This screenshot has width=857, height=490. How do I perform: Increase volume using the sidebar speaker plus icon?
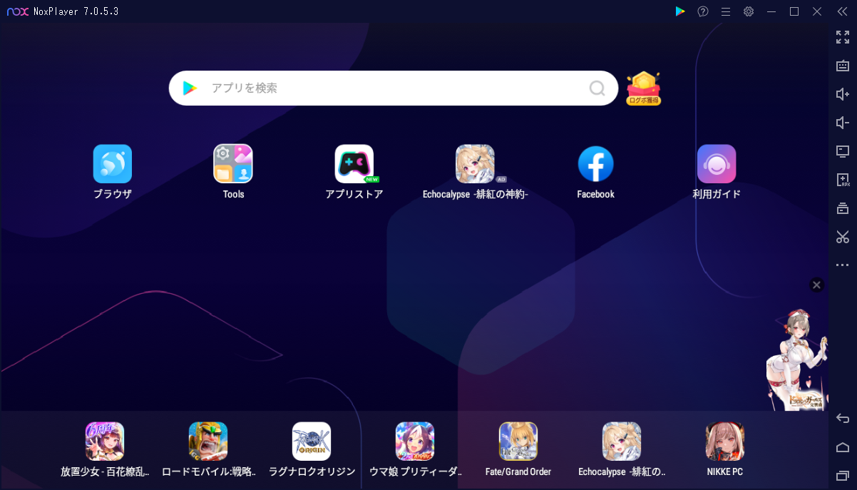(x=843, y=94)
